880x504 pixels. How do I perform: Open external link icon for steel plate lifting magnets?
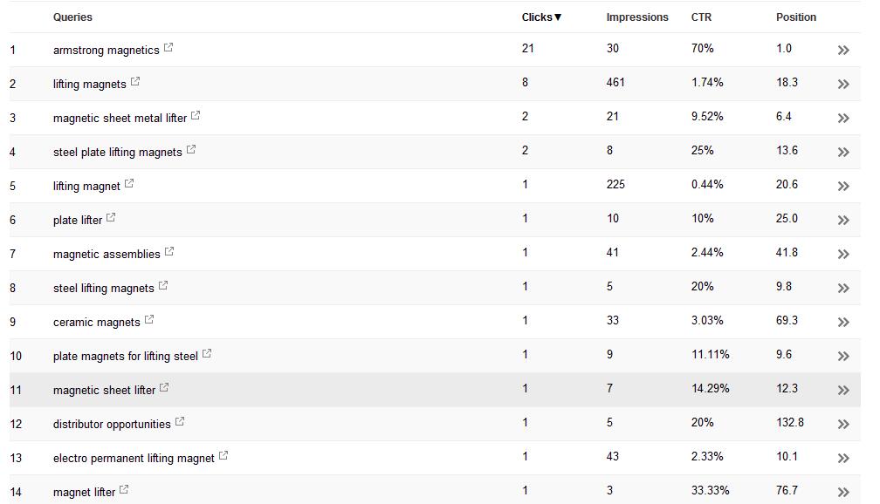click(191, 150)
